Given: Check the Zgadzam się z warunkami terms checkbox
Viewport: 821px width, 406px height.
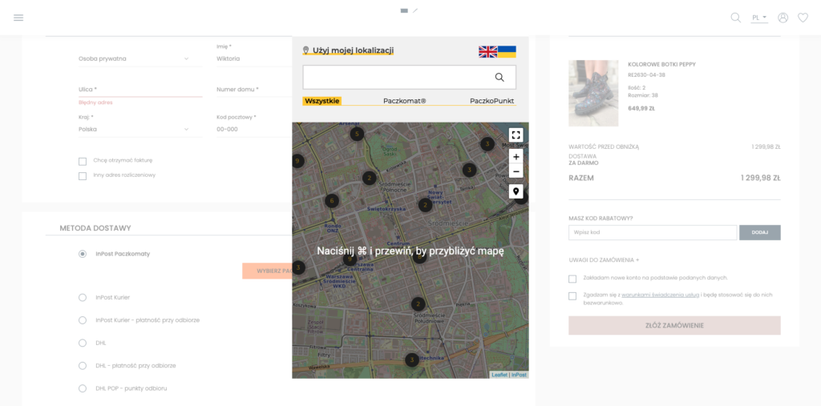Looking at the screenshot, I should 572,296.
